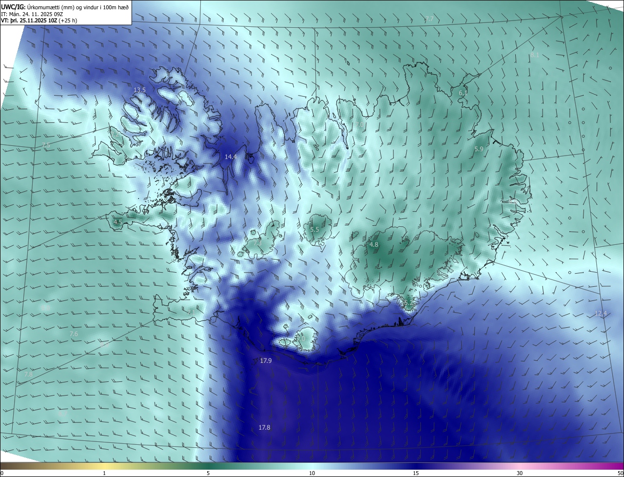Screen dimensions: 624x477
Task: Click the 7.7 value at the top edge
Action: pyautogui.click(x=429, y=19)
